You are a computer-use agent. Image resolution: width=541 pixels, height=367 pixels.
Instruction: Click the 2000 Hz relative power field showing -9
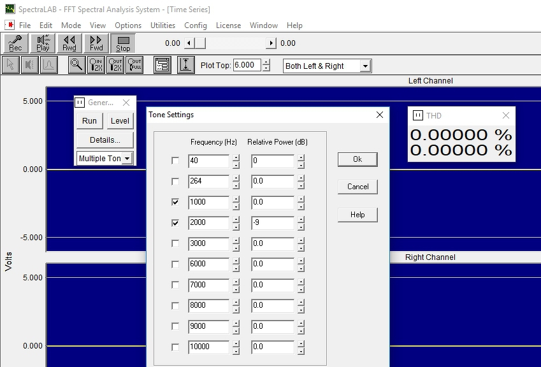[273, 223]
